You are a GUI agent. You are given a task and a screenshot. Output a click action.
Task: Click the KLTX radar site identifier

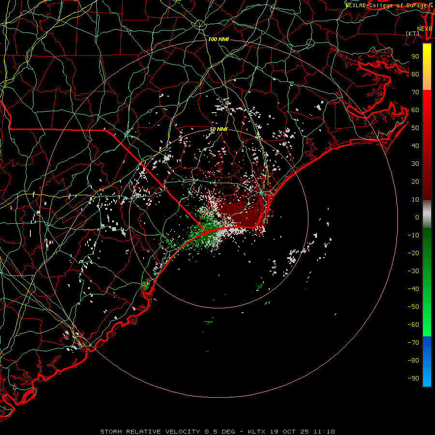(x=257, y=432)
